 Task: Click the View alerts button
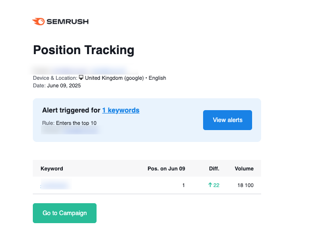[227, 120]
